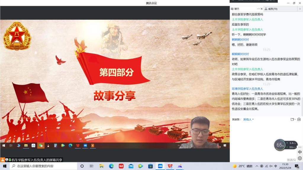303x170 pixels.
Task: Open the chat panel icon in the 聊天 tab
Action: pyautogui.click(x=233, y=9)
